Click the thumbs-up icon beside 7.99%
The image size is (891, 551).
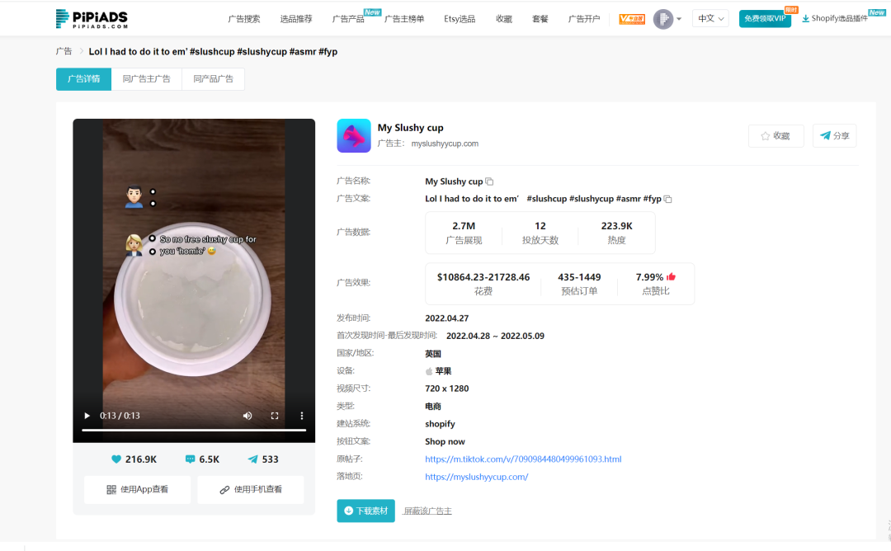pos(671,276)
